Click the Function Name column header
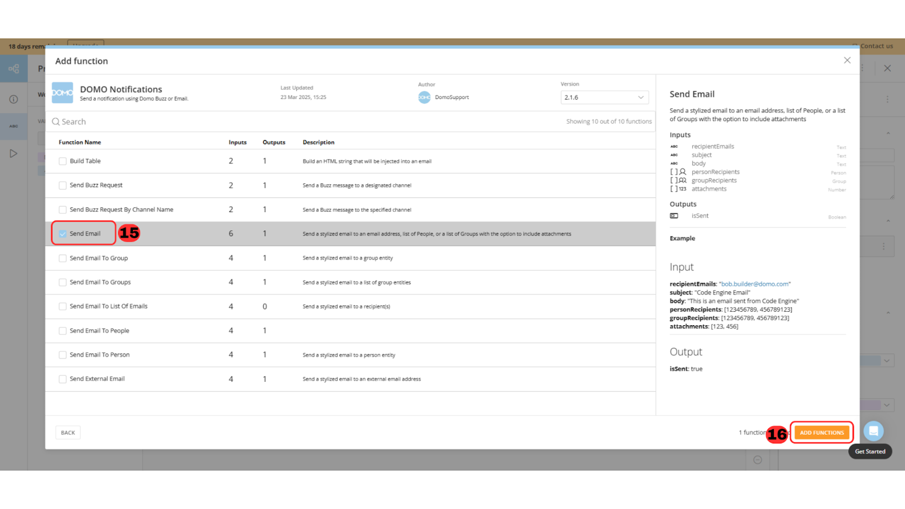905x509 pixels. click(80, 143)
